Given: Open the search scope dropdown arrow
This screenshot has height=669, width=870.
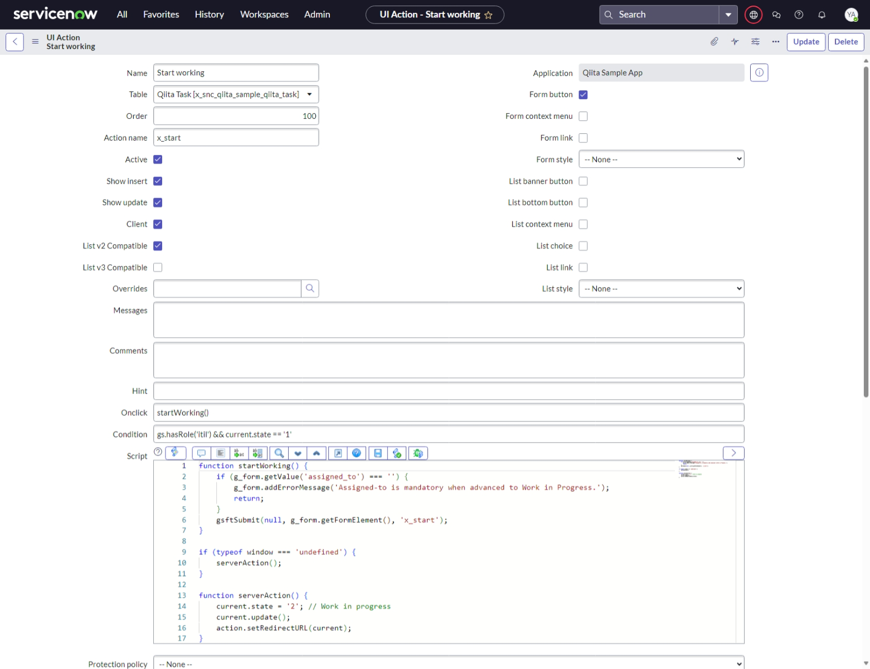Looking at the screenshot, I should [728, 15].
